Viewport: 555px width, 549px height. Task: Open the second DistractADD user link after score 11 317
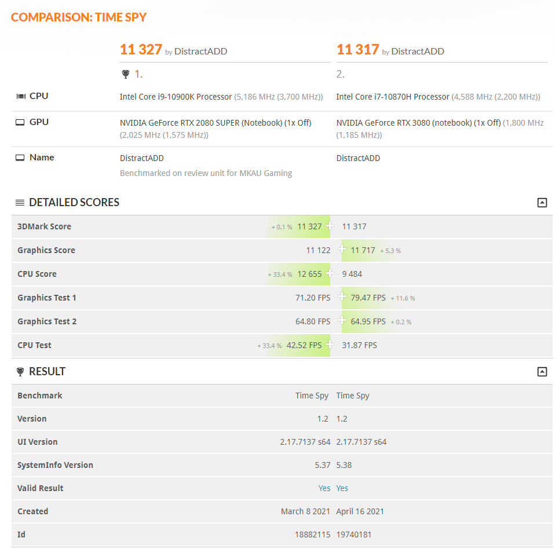[x=418, y=52]
